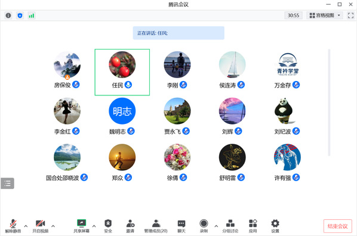The width and height of the screenshot is (357, 236).
Task: Click the red 结束会议 button
Action: (338, 226)
